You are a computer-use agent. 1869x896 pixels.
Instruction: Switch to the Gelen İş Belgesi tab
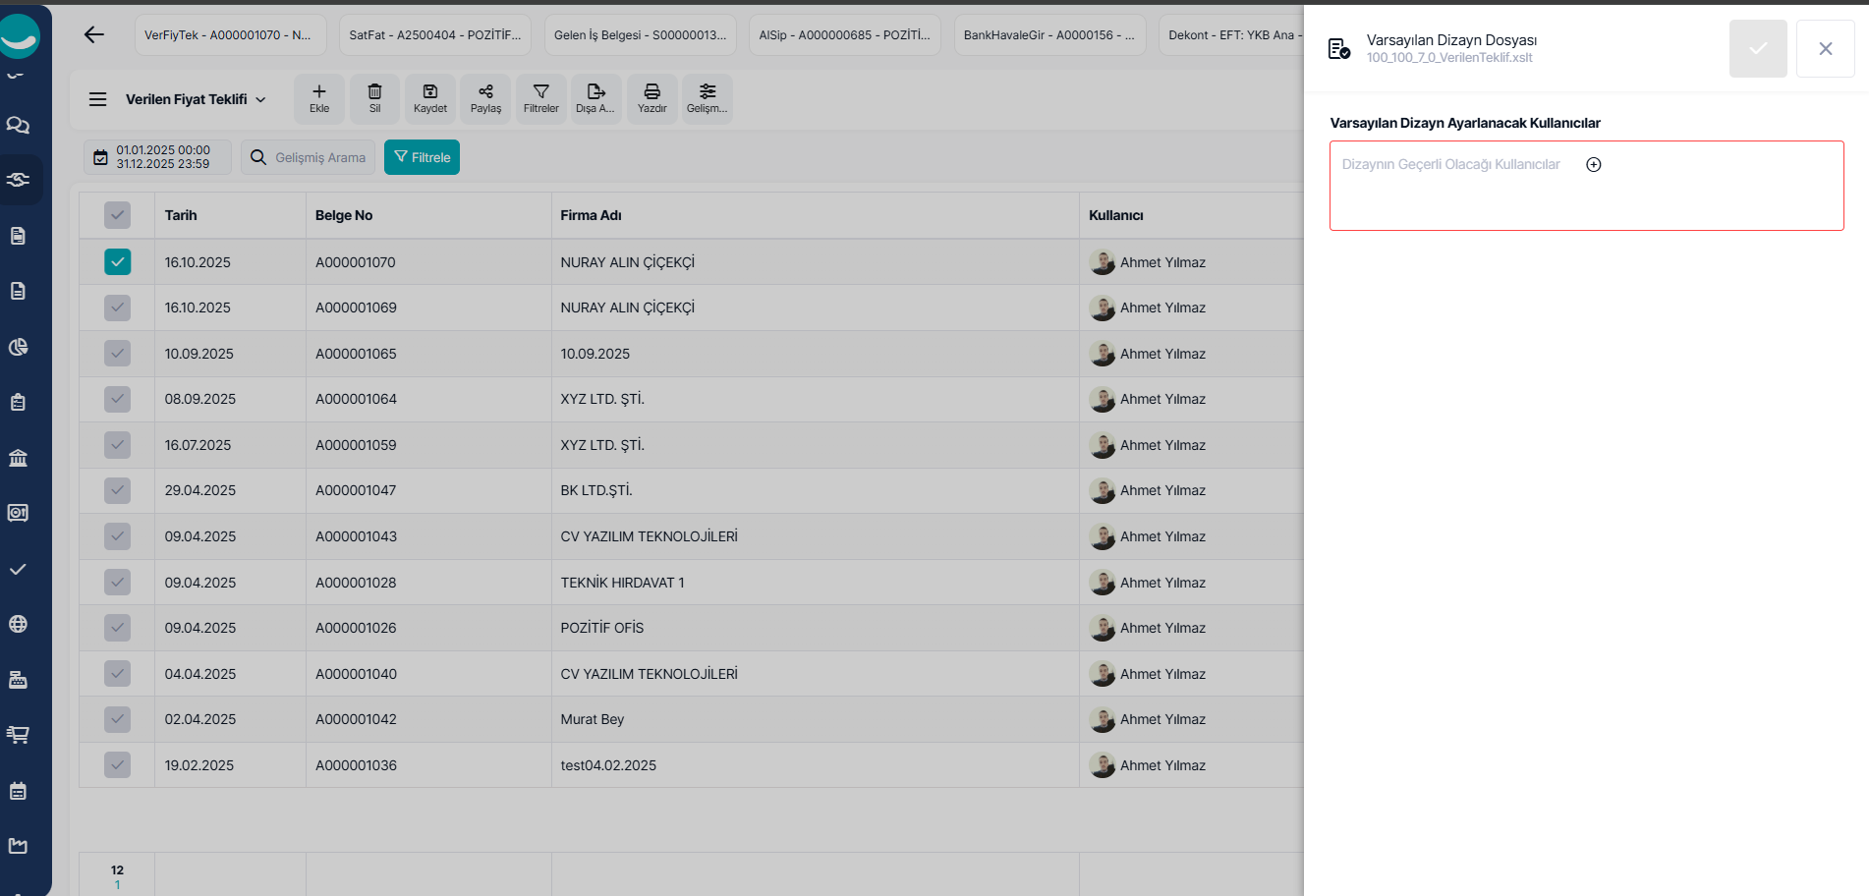pyautogui.click(x=640, y=35)
